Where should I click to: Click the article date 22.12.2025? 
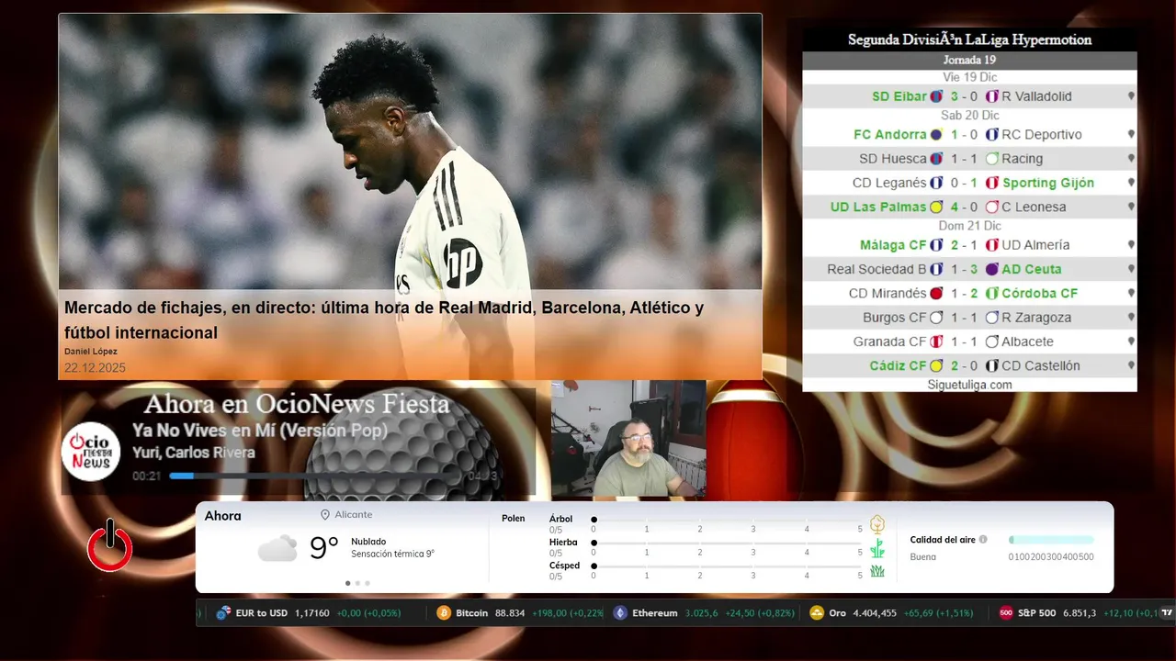coord(95,368)
